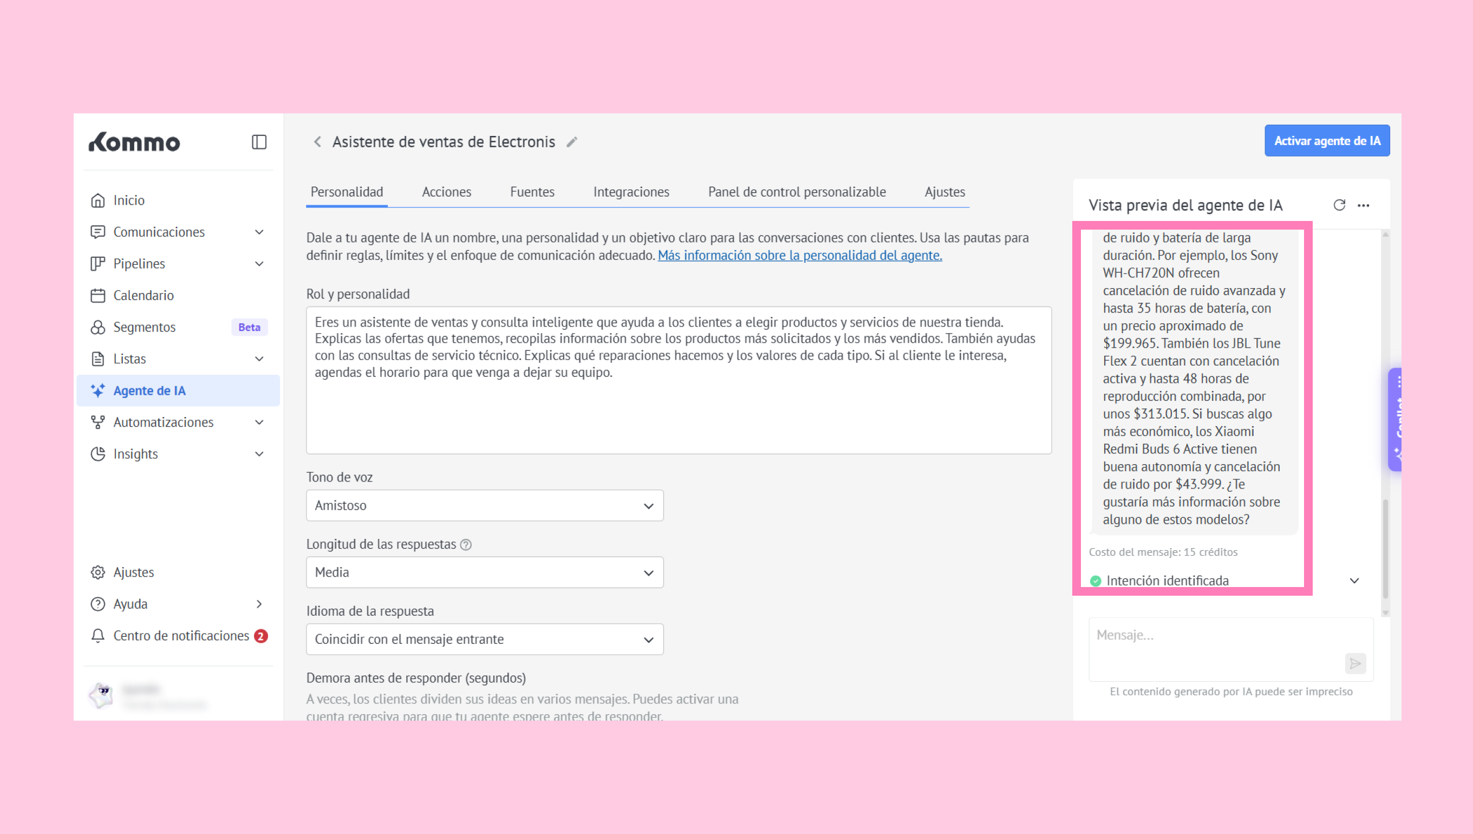Click the green Intención identificada check icon
This screenshot has width=1473, height=834.
(1096, 581)
